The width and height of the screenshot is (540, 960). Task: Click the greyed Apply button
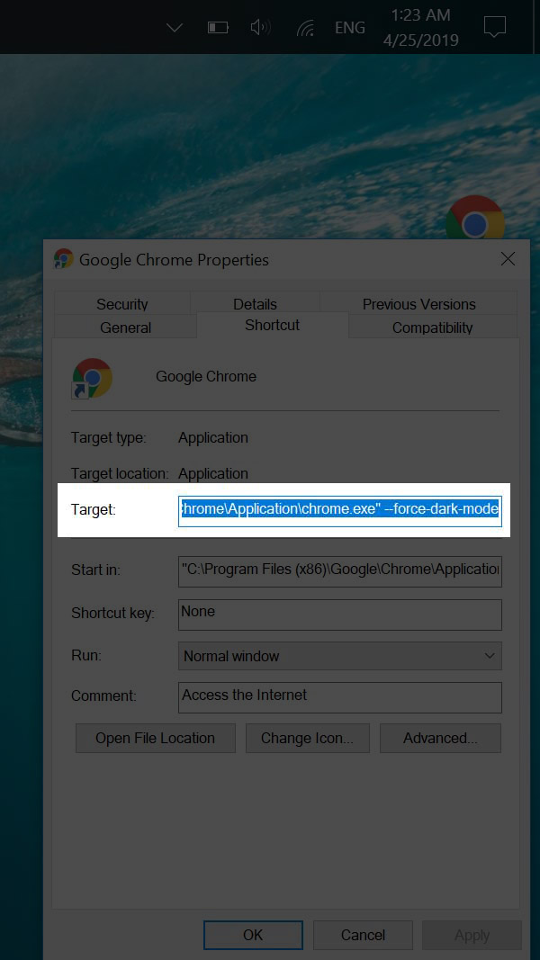click(x=472, y=935)
